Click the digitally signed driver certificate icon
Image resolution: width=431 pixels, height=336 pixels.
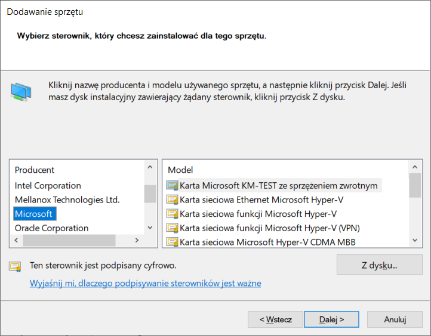pyautogui.click(x=15, y=266)
